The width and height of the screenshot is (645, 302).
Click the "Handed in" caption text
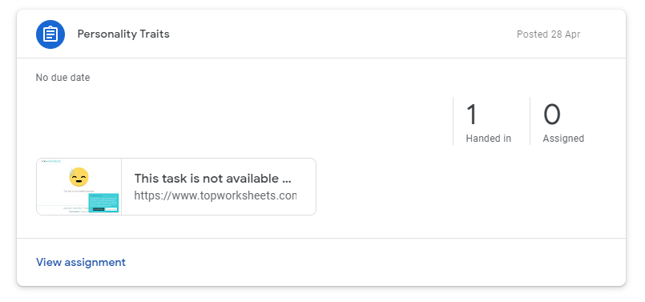click(488, 139)
